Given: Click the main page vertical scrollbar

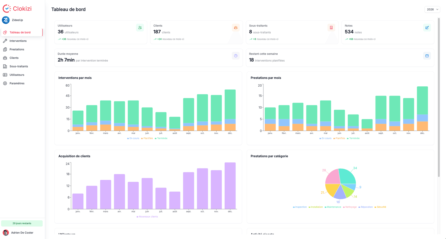Looking at the screenshot, I should [439, 97].
